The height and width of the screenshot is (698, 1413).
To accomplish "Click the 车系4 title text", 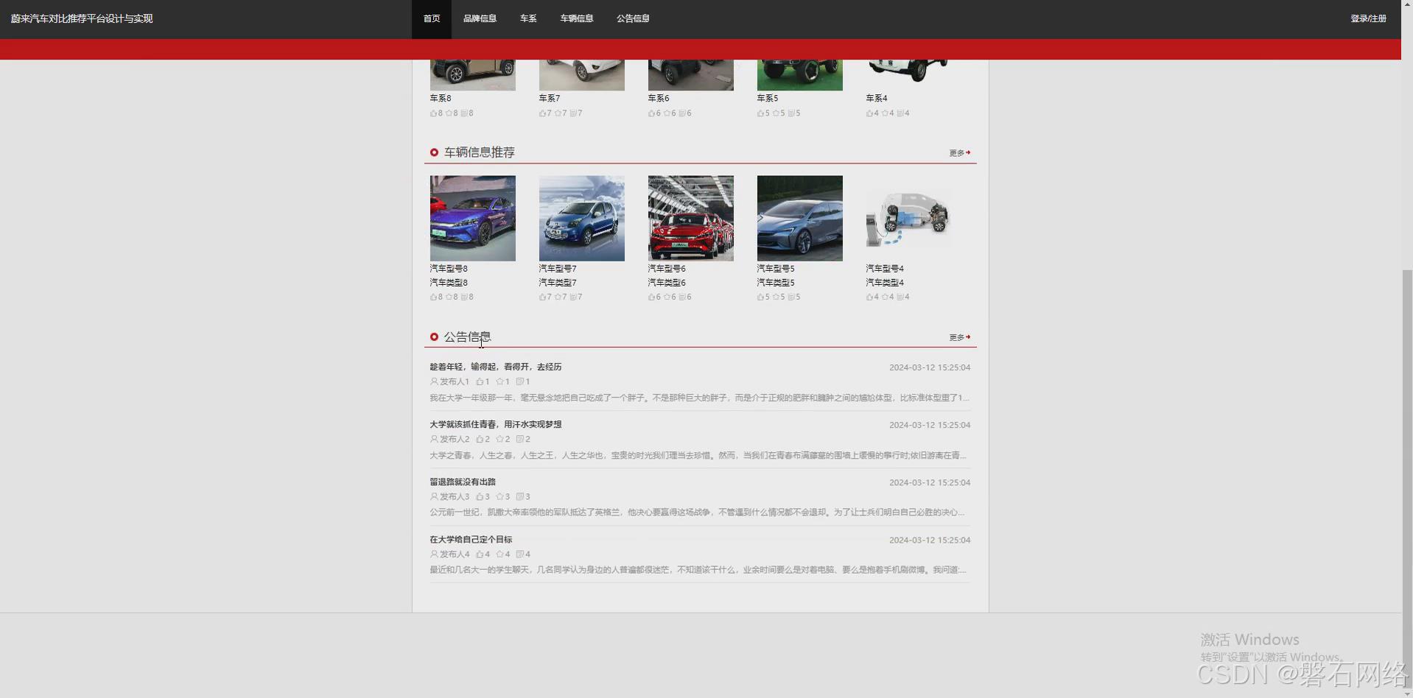I will point(877,98).
